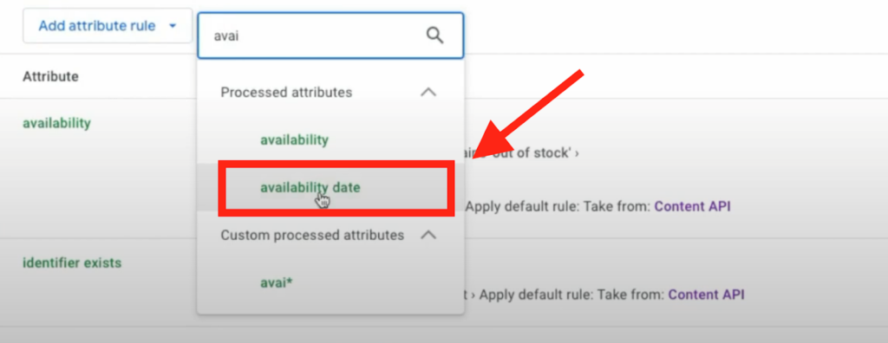Click the Processed attributes section label
Viewport: 888px width, 343px height.
point(286,92)
